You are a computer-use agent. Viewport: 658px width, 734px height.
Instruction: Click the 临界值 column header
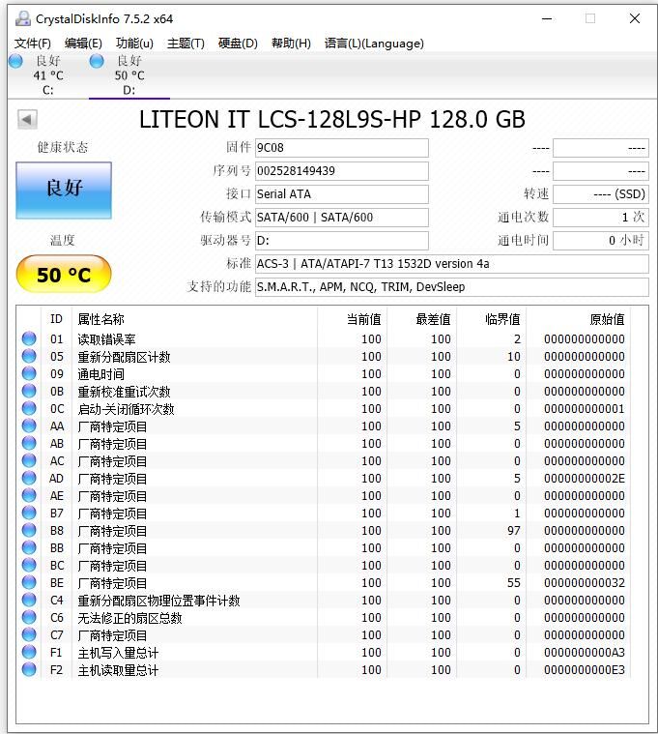(x=492, y=319)
